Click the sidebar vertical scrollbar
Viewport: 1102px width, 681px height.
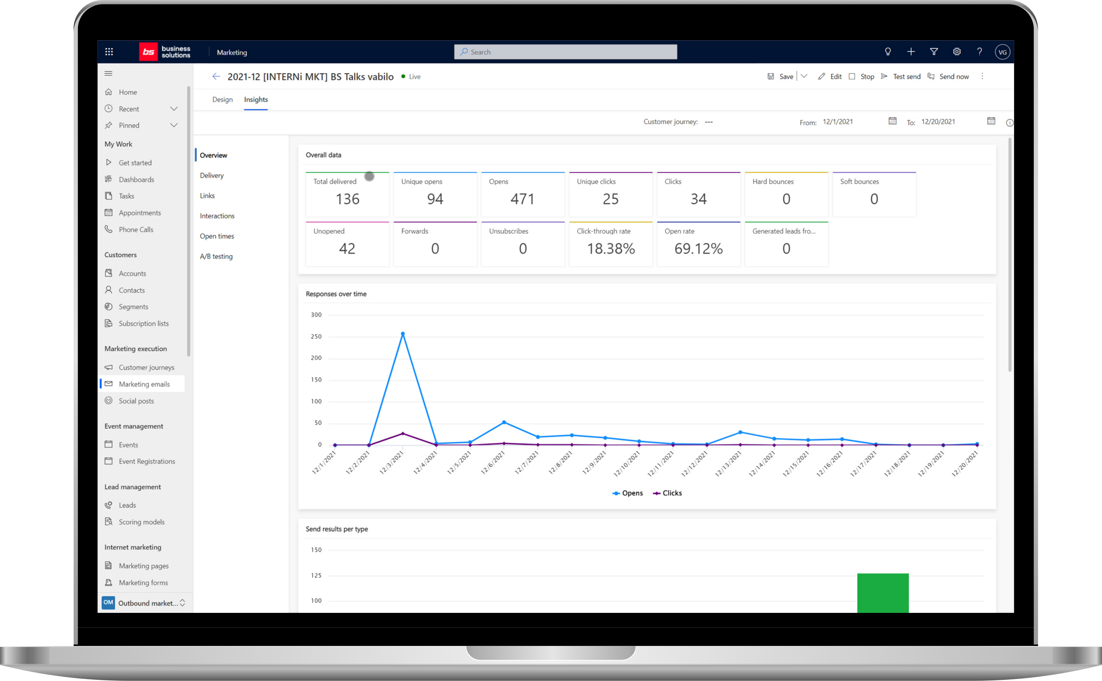click(189, 221)
